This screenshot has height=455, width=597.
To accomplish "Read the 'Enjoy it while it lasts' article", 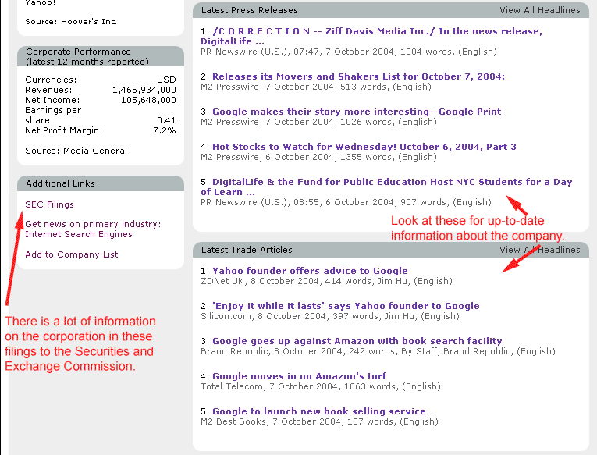I will click(x=346, y=306).
